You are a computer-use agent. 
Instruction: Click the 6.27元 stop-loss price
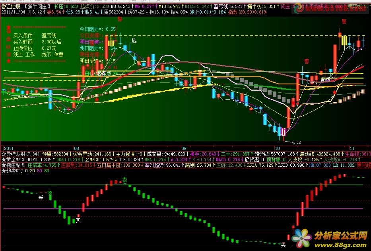(x=49, y=48)
